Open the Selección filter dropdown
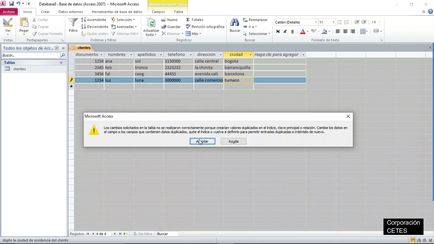This screenshot has width=434, height=244. (x=123, y=20)
